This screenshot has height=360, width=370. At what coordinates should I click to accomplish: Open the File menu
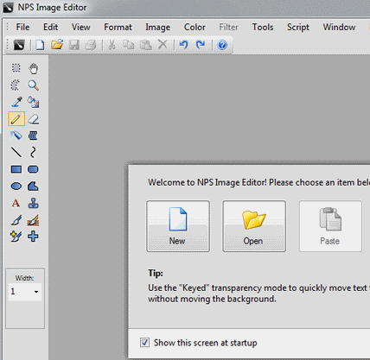click(x=22, y=27)
